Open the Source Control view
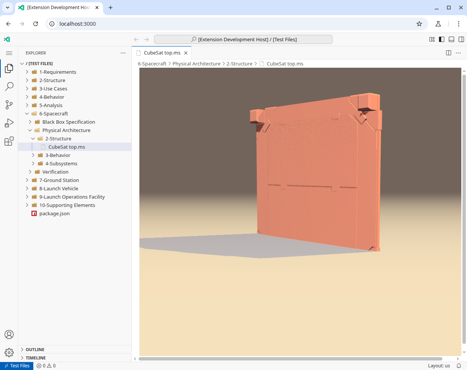 click(x=9, y=105)
